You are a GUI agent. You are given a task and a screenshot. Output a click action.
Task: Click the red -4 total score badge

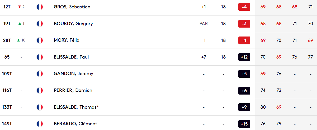coord(244,7)
